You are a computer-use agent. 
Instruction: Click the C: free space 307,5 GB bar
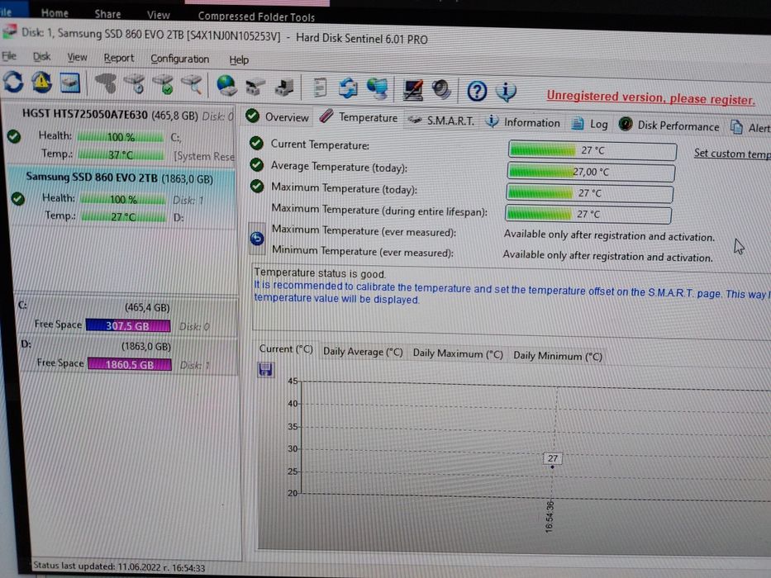pos(128,325)
